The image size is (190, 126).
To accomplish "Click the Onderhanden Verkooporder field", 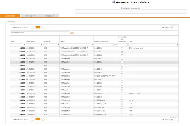I will point(131,12).
